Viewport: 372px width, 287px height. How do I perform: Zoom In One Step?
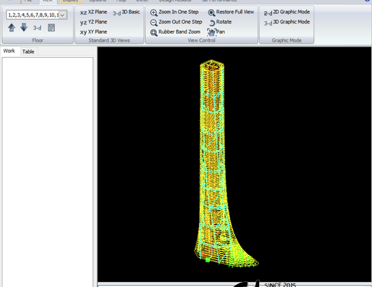click(176, 12)
